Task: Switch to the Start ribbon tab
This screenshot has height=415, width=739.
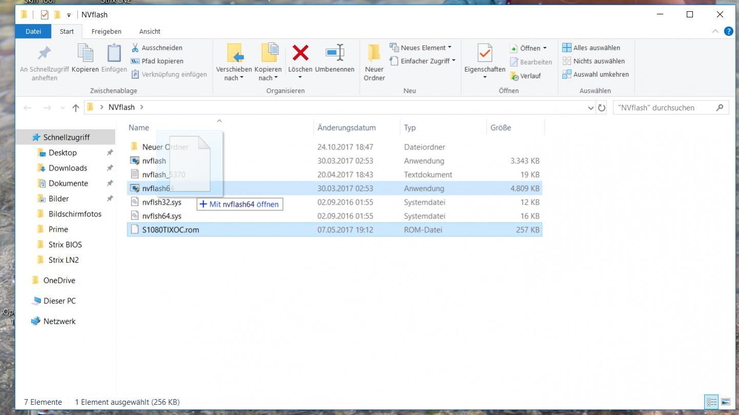Action: (x=67, y=31)
